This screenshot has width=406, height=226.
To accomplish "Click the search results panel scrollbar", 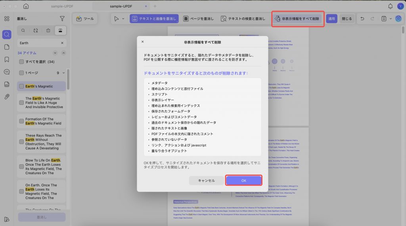I will click(x=68, y=79).
